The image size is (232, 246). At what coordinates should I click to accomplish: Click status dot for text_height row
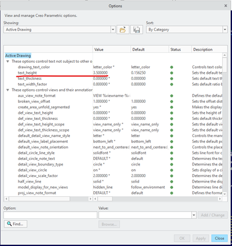point(172,73)
